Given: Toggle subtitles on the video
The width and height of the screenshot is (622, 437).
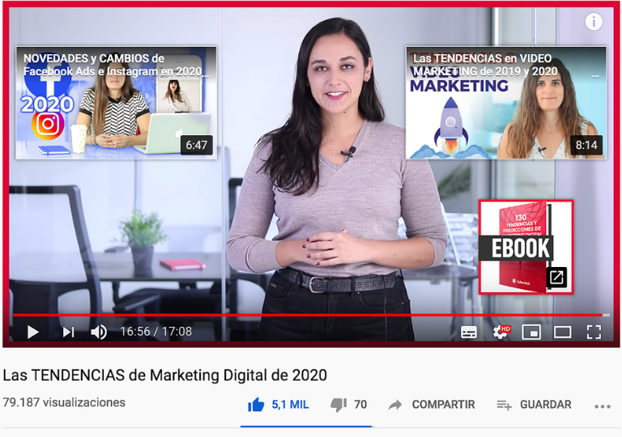Looking at the screenshot, I should click(468, 332).
